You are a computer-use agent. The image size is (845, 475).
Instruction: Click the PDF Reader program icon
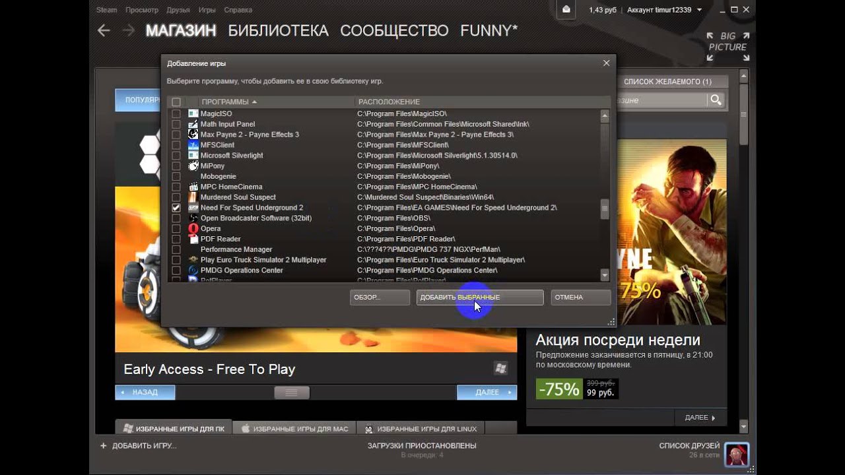[193, 239]
